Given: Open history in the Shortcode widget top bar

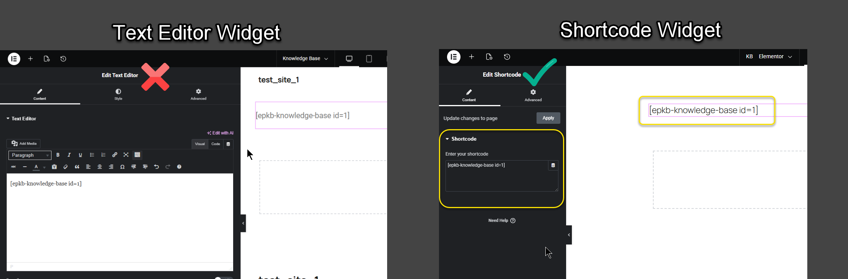Looking at the screenshot, I should (507, 57).
